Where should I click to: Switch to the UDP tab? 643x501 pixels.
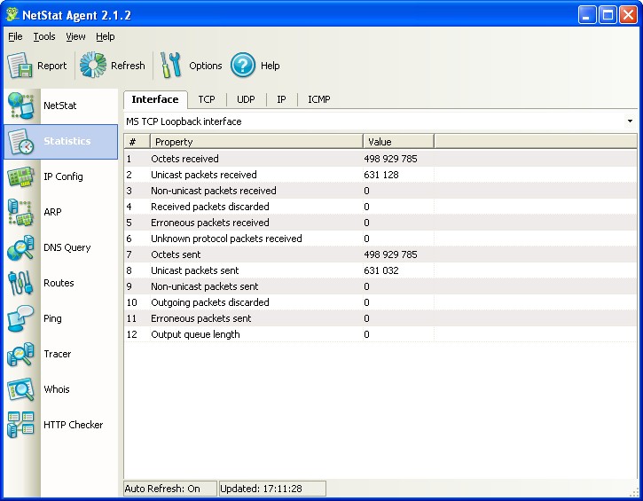point(246,99)
